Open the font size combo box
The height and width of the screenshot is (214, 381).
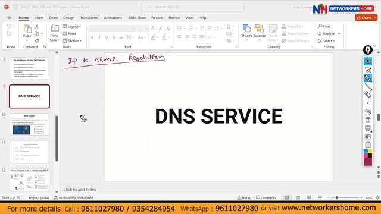[143, 29]
